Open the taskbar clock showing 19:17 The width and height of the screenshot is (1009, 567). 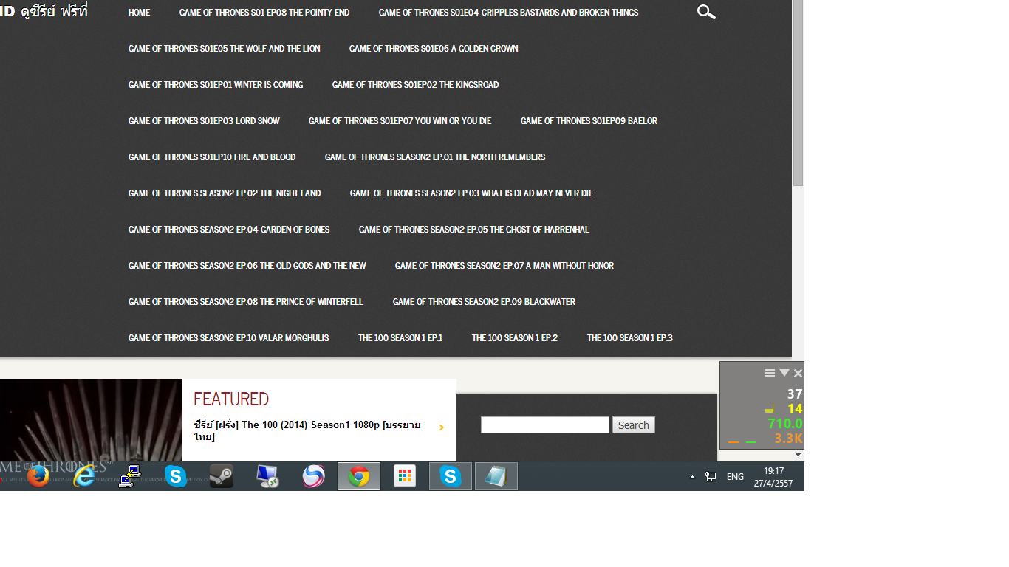(x=773, y=477)
